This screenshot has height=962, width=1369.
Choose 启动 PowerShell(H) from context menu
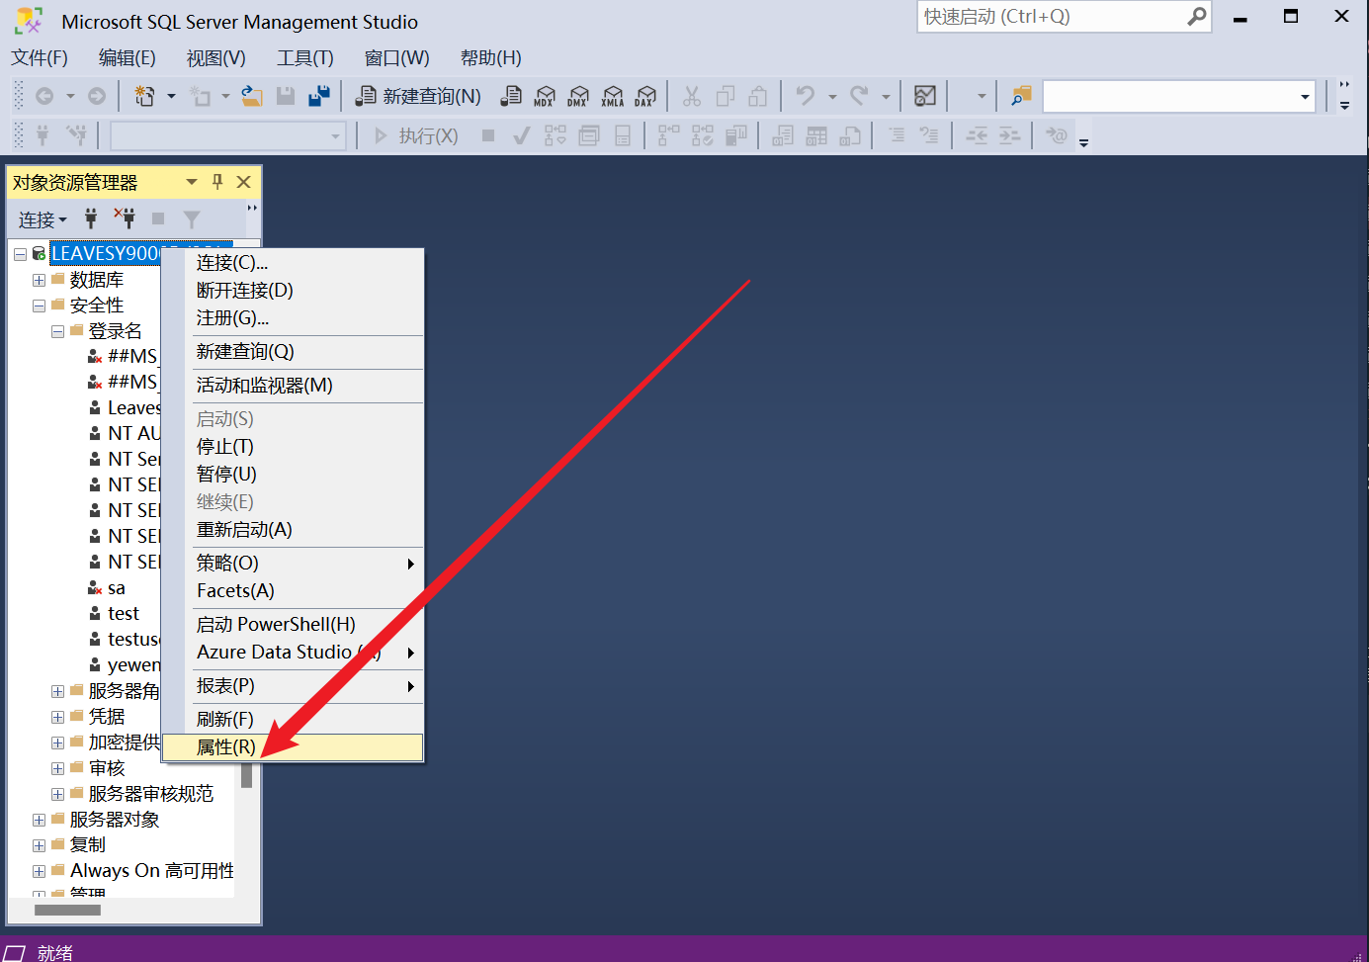(294, 624)
